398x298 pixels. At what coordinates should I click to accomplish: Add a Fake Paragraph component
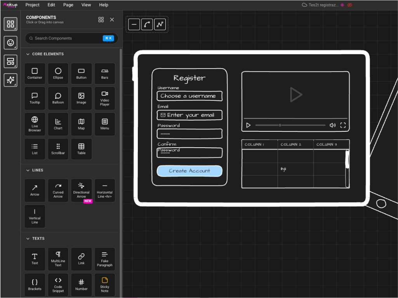[104, 259]
